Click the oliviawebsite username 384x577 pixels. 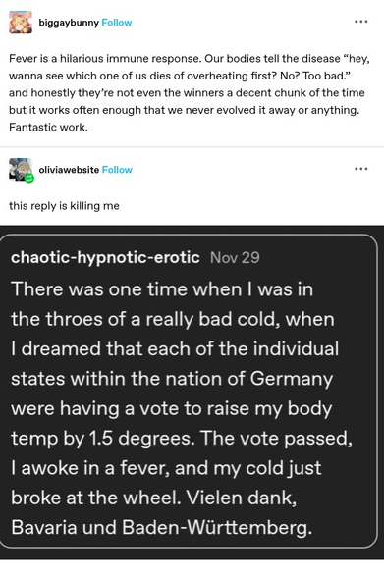coord(69,170)
